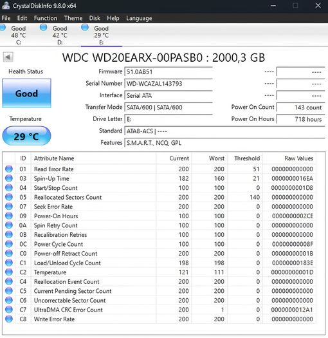Click the Serial Number field
This screenshot has width=328, height=338.
169,84
